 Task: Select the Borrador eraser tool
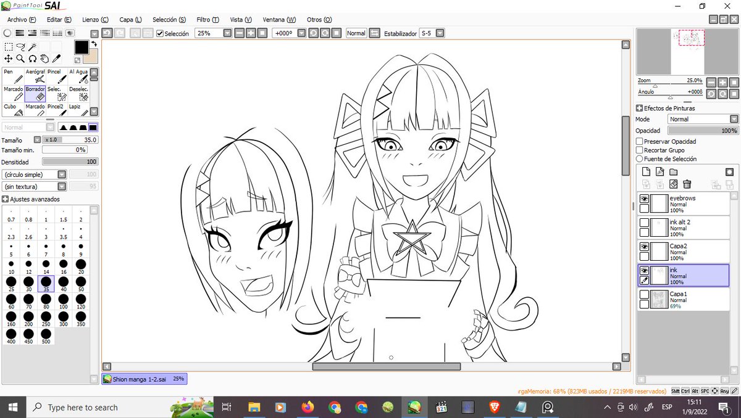[35, 93]
